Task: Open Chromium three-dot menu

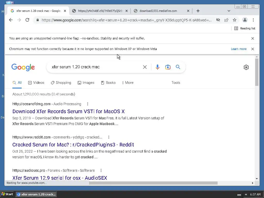Action: [x=253, y=20]
